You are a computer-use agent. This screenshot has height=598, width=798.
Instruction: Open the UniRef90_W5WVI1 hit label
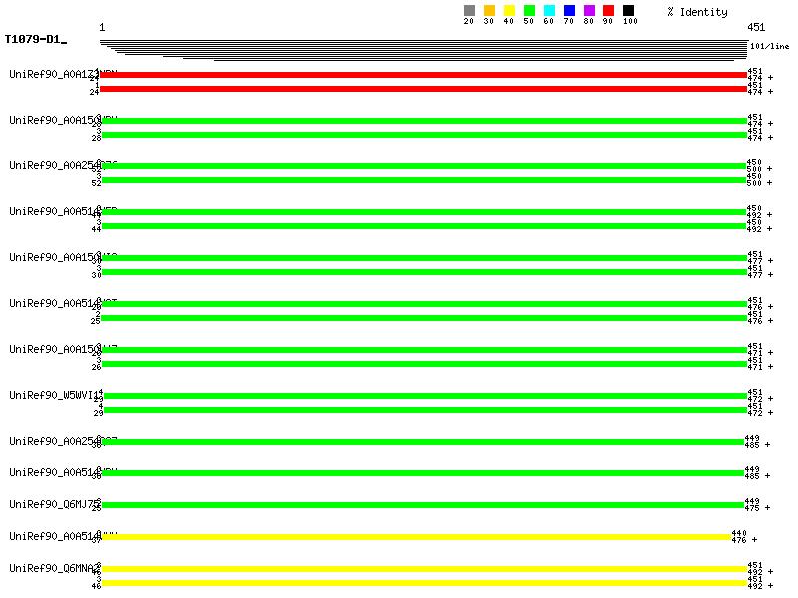click(52, 395)
